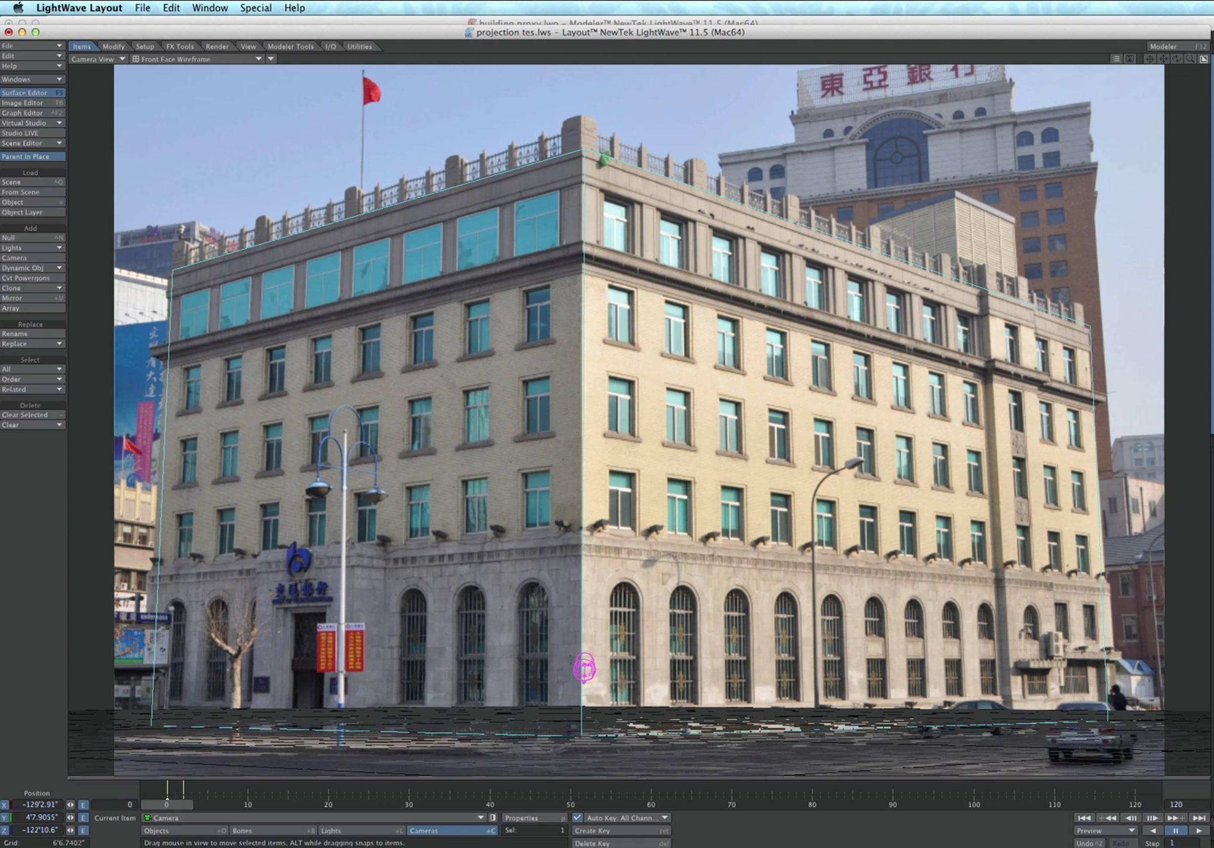Launch Modeler with the Modeler button

1178,47
